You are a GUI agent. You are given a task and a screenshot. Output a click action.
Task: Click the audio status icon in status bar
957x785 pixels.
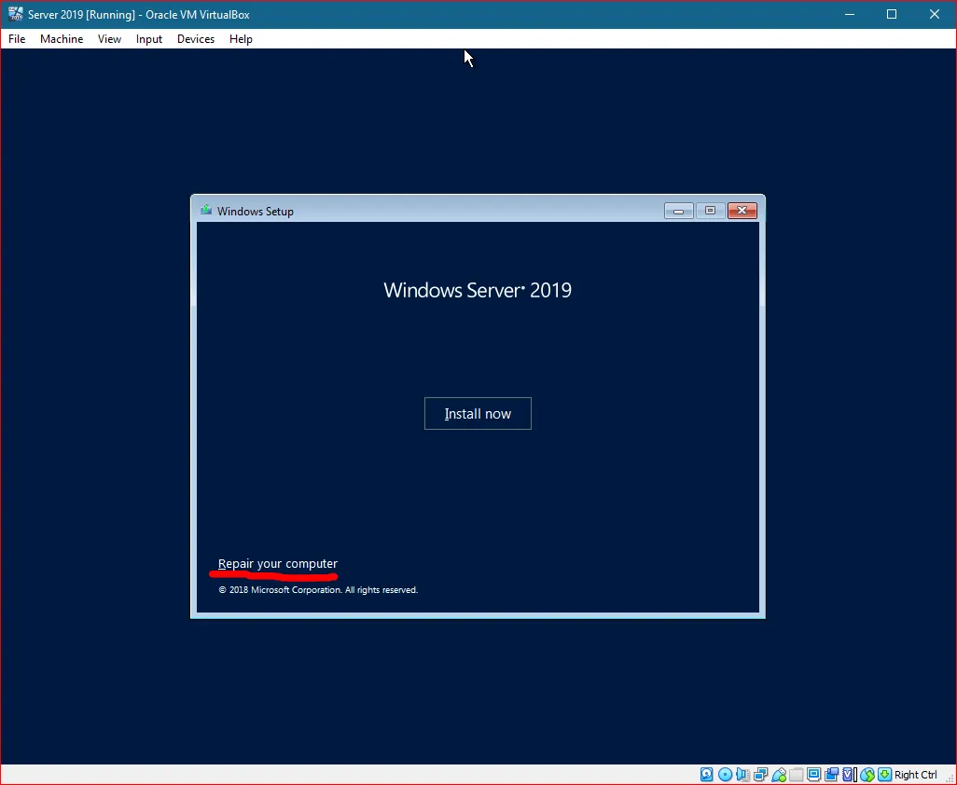[x=741, y=774]
